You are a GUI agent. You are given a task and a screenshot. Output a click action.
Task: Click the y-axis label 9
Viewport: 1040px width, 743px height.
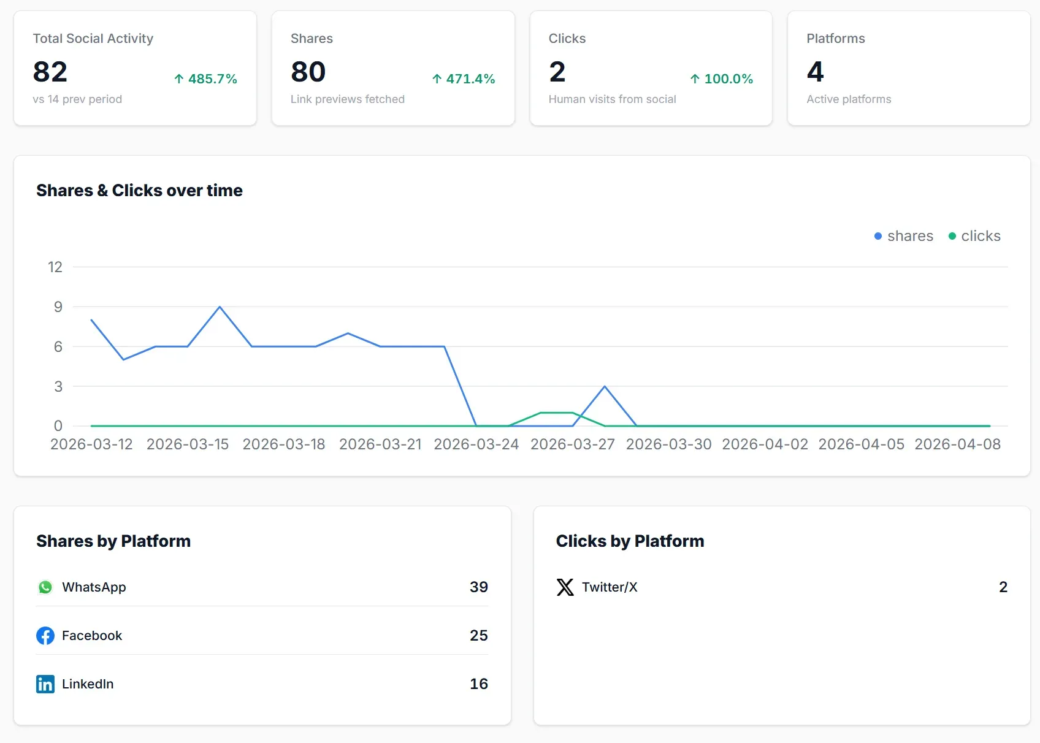58,307
